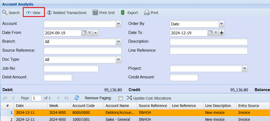Click the plus button beside Date To
Screen dimensions: 270x121
(222, 33)
